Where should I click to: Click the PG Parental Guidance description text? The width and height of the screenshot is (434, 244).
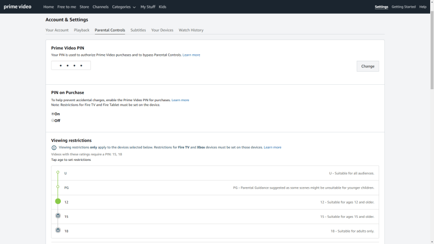pos(304,188)
